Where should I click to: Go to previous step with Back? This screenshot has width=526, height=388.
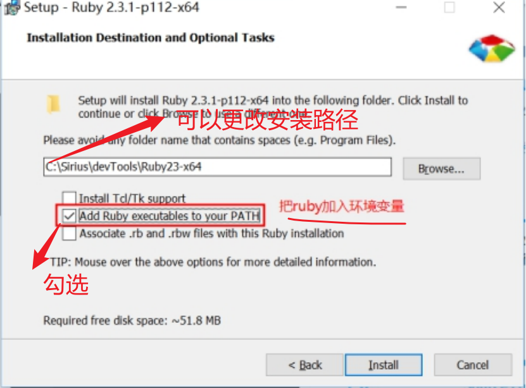(304, 365)
